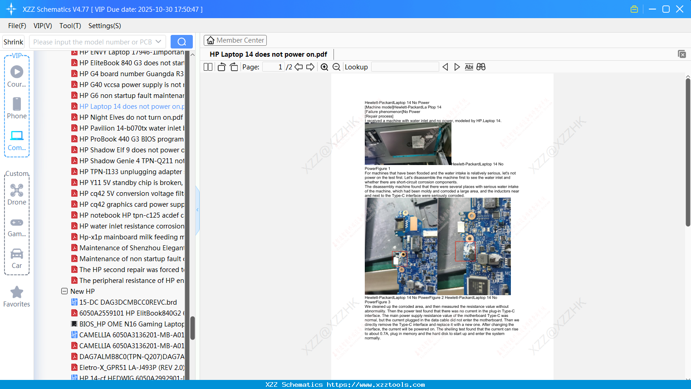Open the yellow toolbox icon in title bar
Image resolution: width=691 pixels, height=389 pixels.
pyautogui.click(x=634, y=9)
